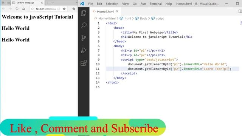Click the closing </html> tag

[x=112, y=82]
